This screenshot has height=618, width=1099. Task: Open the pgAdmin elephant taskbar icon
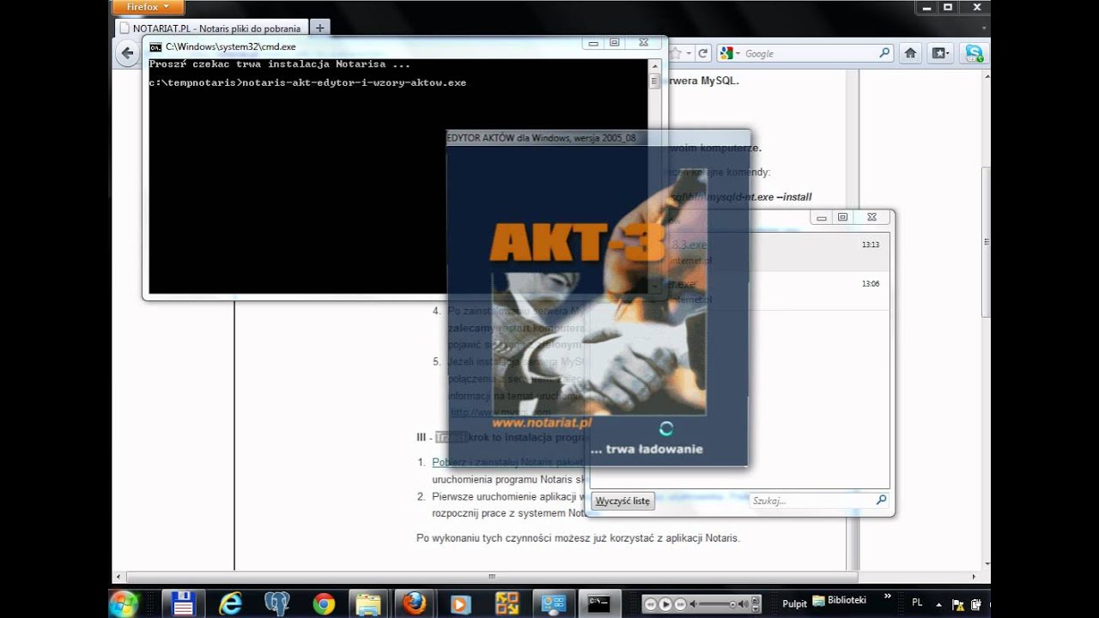tap(276, 603)
